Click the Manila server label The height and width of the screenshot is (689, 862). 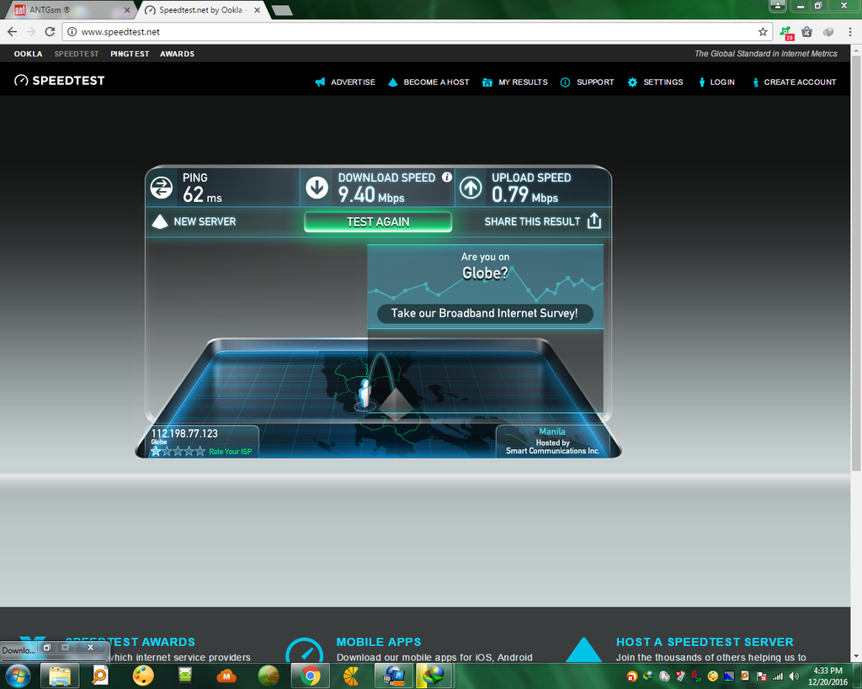point(552,432)
